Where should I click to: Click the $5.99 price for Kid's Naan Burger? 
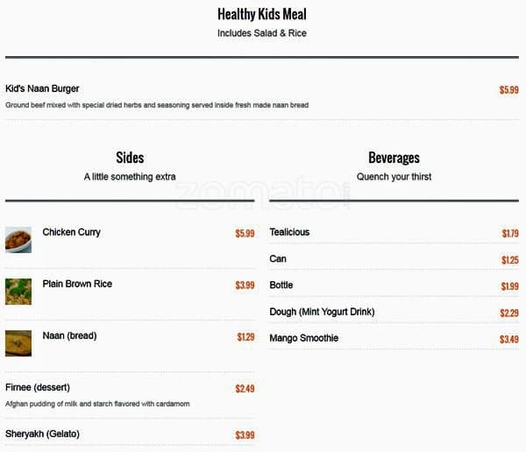508,90
